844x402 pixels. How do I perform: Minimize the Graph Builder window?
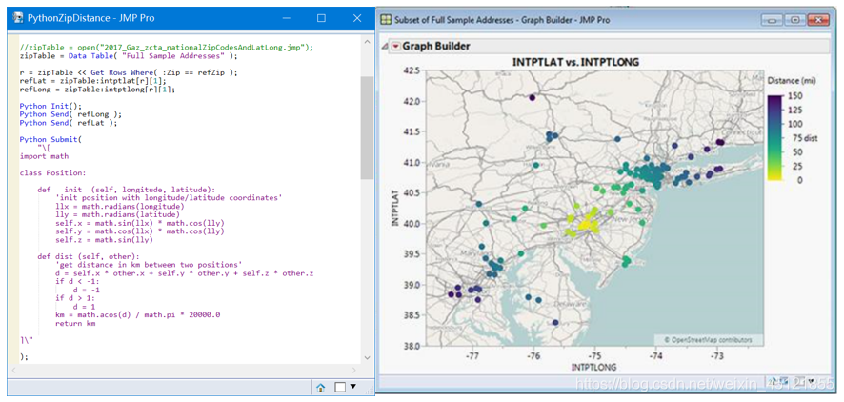773,20
